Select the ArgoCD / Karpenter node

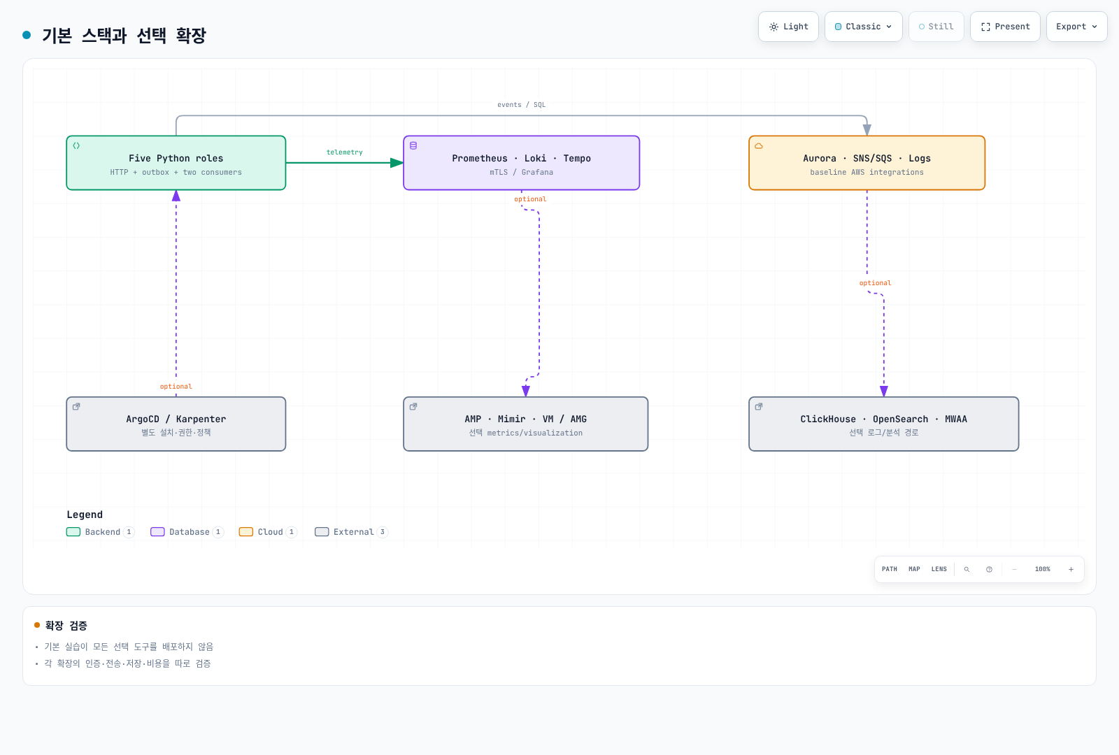176,424
